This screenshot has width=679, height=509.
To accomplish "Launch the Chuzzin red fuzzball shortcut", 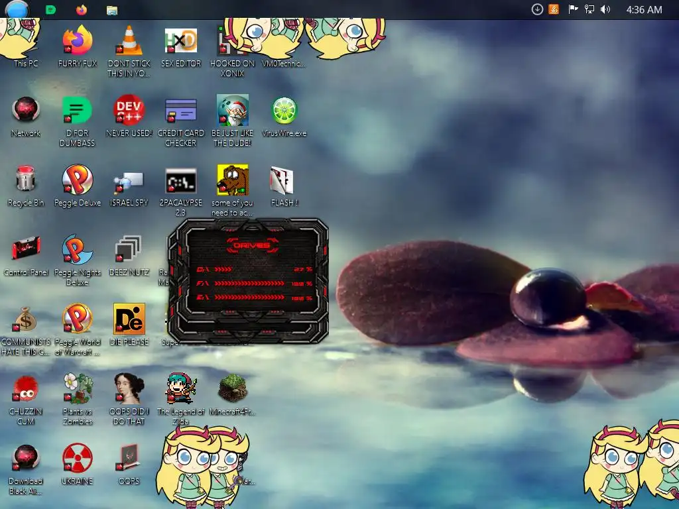I will 26,400.
